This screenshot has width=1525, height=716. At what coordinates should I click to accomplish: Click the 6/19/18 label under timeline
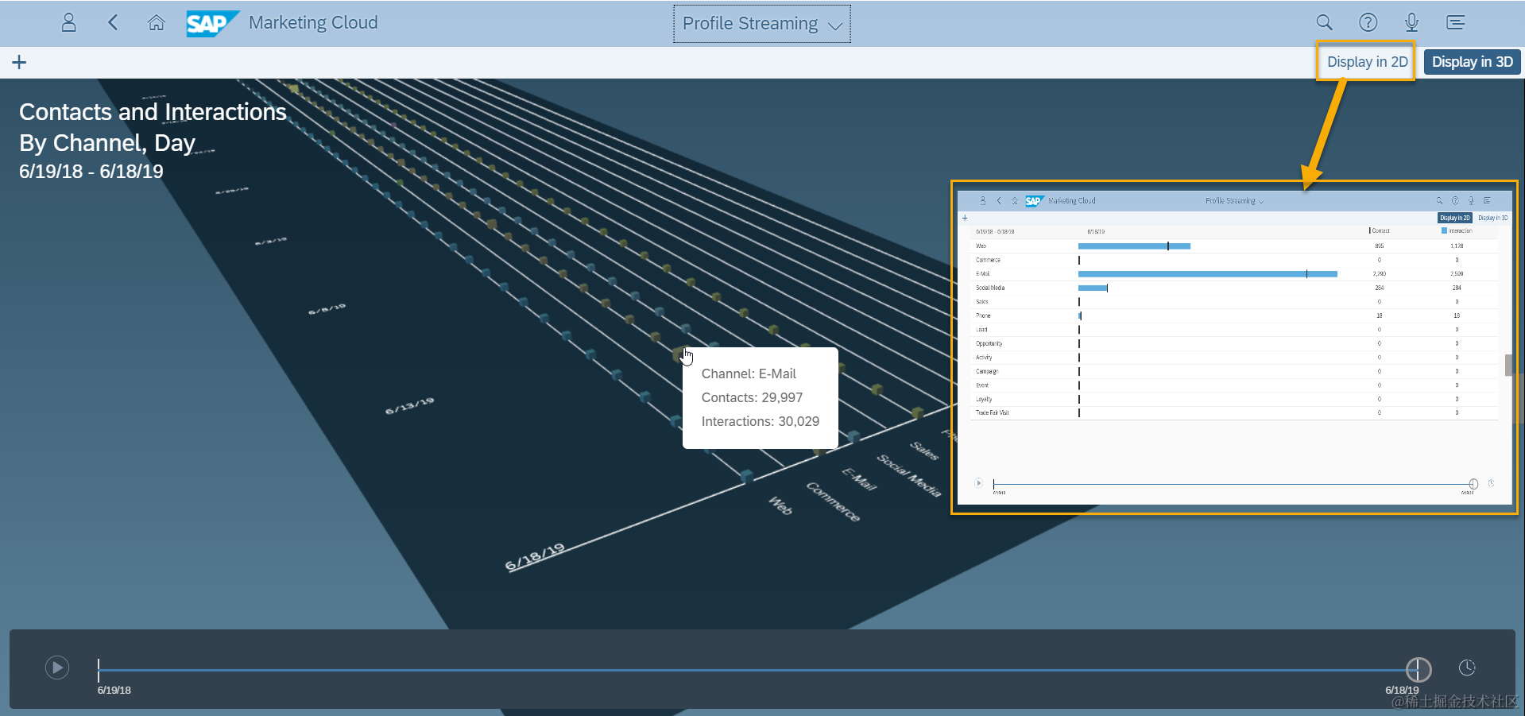tap(114, 690)
